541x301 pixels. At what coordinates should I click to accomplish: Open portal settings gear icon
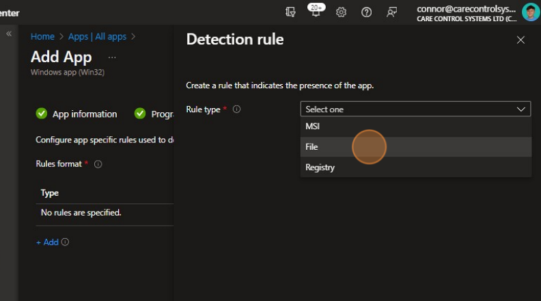(342, 12)
